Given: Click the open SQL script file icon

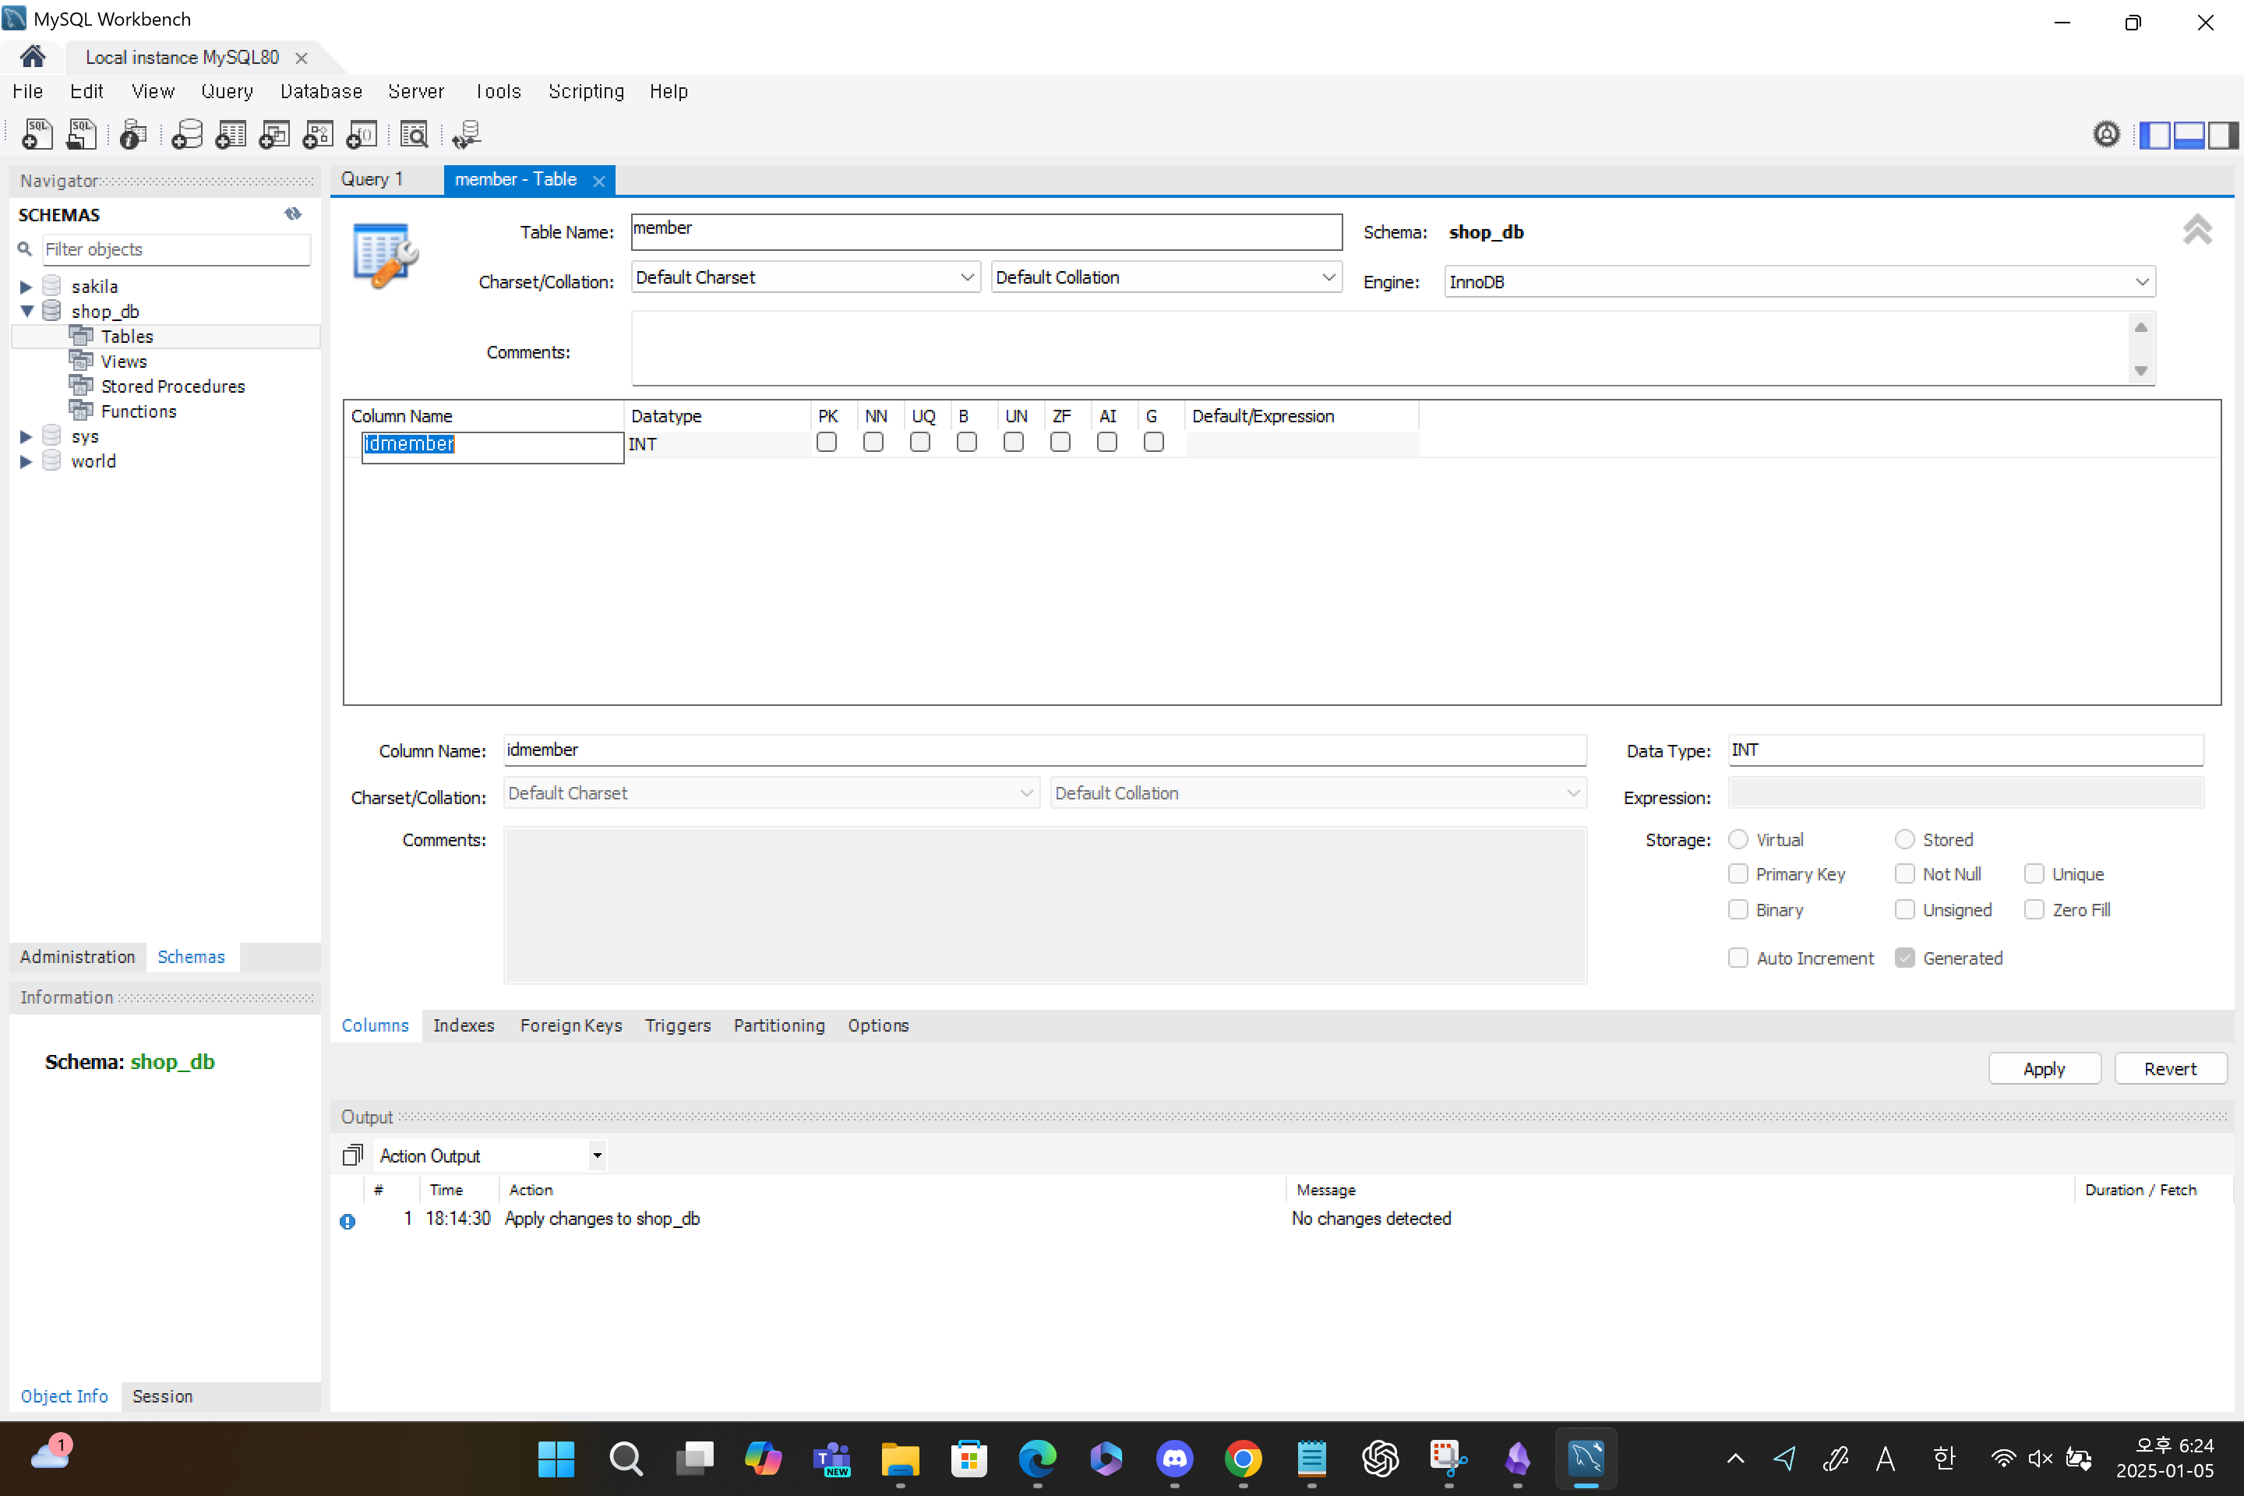Looking at the screenshot, I should [x=81, y=135].
